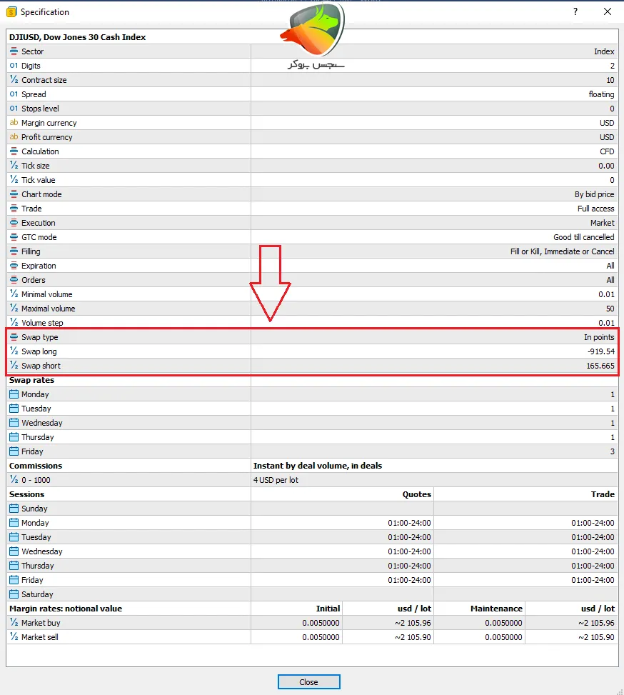Click the Specification window title icon
This screenshot has height=695, width=624.
click(11, 12)
